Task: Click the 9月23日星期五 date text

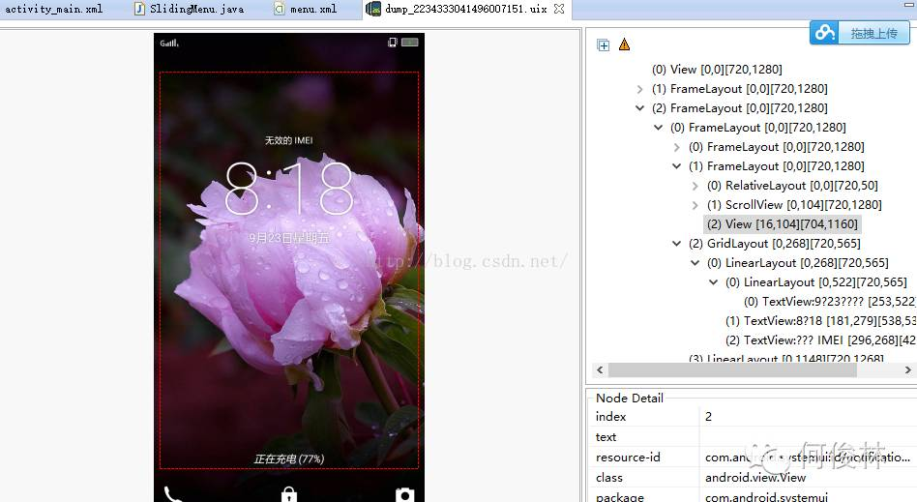Action: [x=289, y=238]
